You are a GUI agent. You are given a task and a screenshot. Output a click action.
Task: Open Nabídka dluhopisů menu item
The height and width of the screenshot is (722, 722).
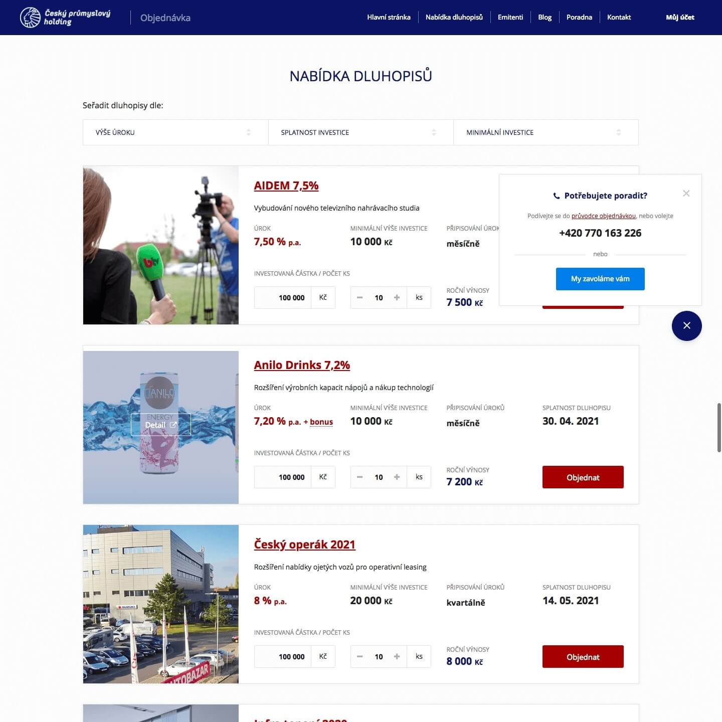[x=454, y=17]
